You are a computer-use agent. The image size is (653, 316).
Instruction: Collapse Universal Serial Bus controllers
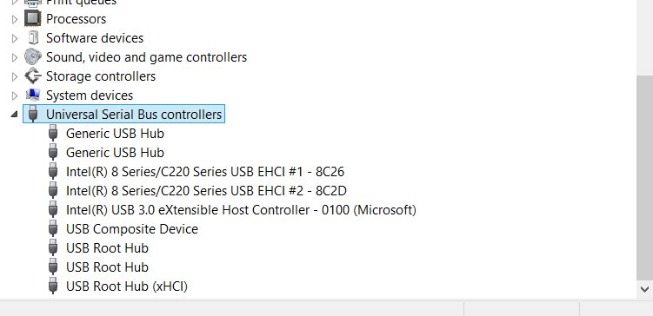(x=14, y=114)
